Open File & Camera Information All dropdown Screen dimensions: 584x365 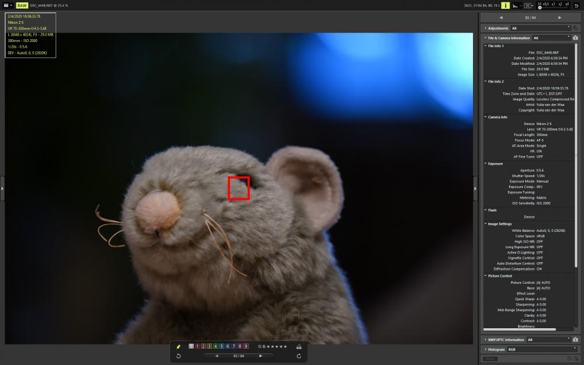pos(552,38)
